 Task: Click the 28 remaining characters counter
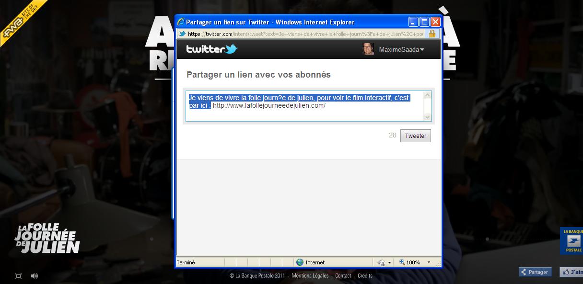pyautogui.click(x=392, y=136)
